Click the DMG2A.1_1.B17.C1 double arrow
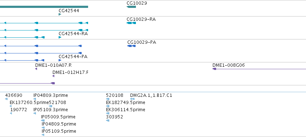 [x=132, y=99]
